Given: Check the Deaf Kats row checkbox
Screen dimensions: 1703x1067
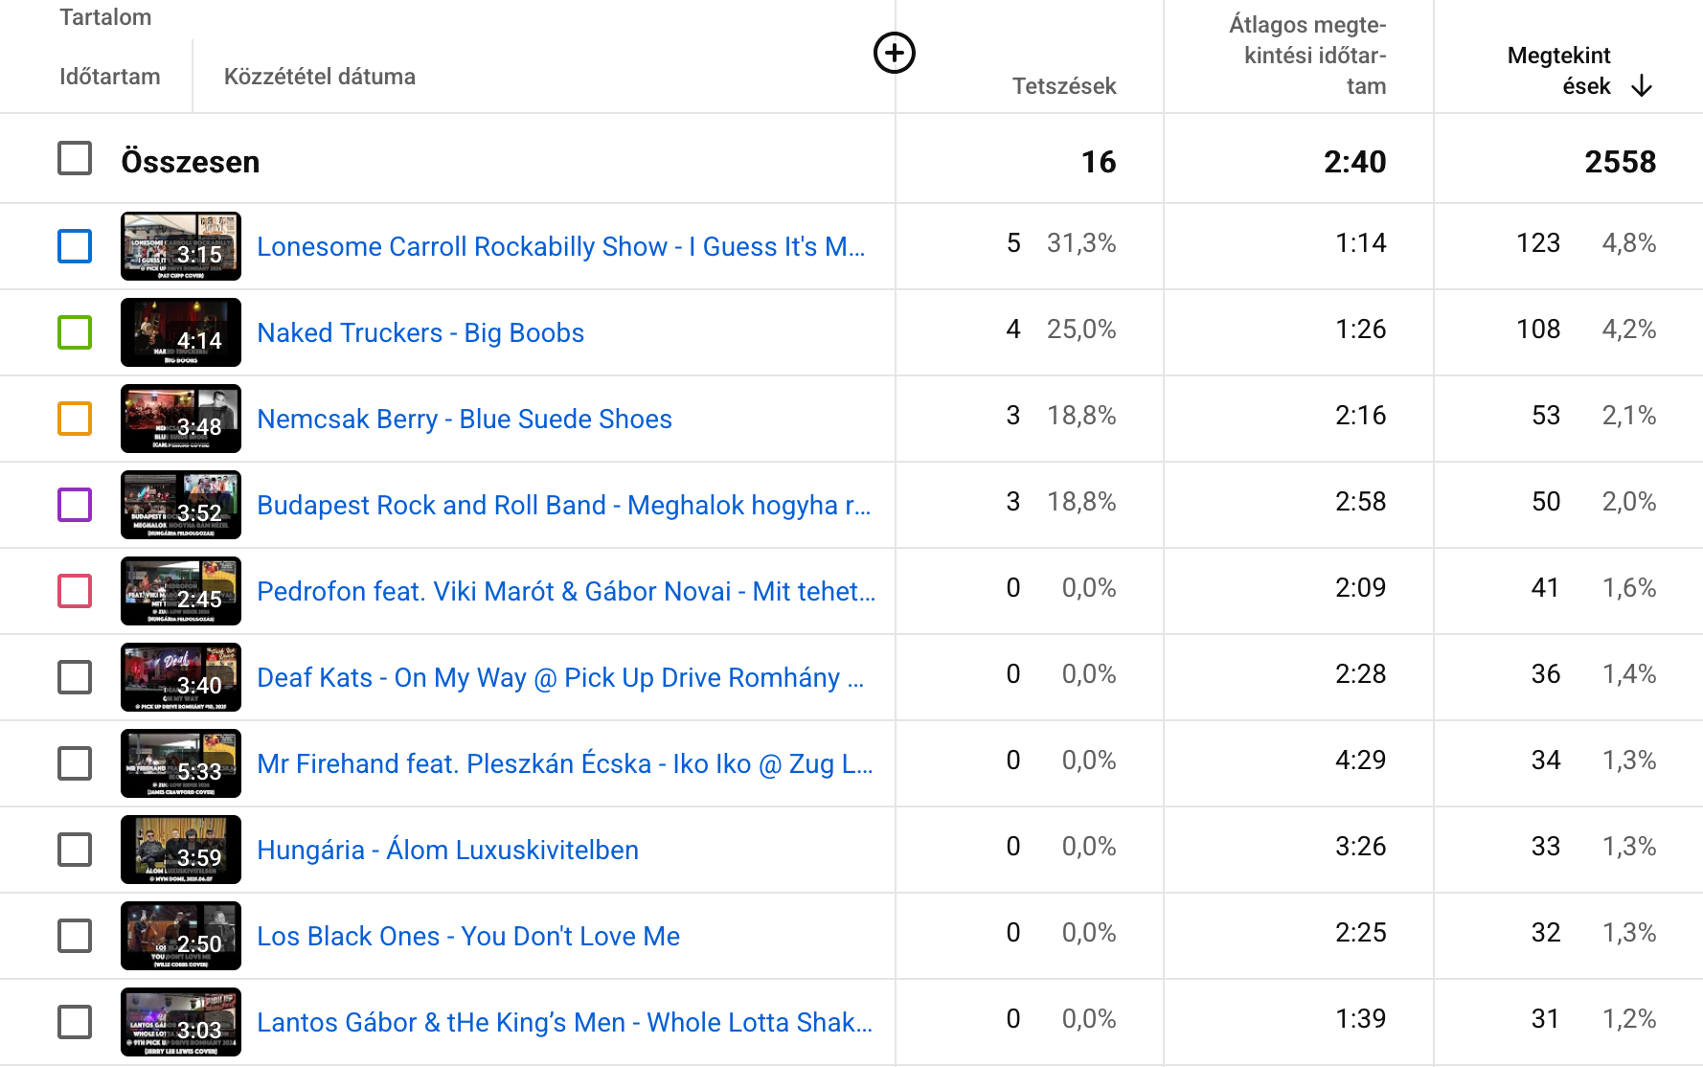Looking at the screenshot, I should click(x=75, y=677).
